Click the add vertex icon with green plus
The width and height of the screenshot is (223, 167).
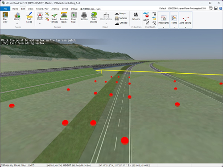click(47, 14)
